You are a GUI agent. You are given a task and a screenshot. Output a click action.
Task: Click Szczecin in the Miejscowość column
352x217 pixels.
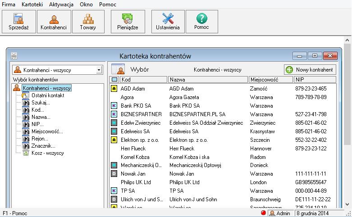click(x=260, y=140)
